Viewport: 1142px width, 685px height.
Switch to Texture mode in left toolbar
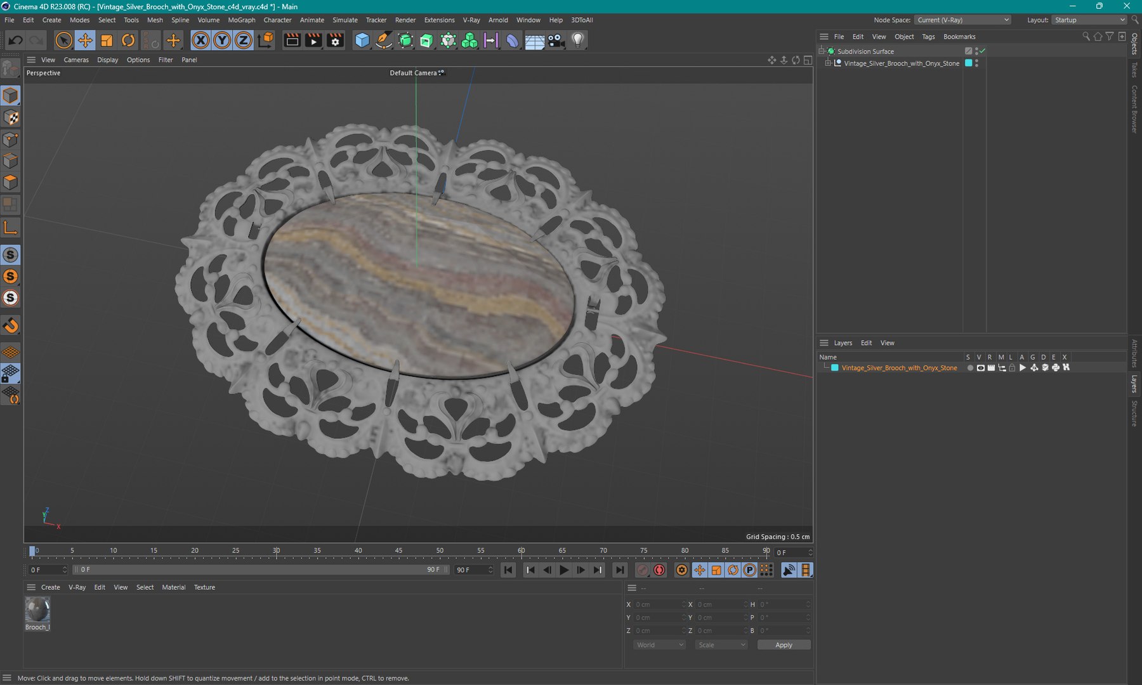point(11,118)
